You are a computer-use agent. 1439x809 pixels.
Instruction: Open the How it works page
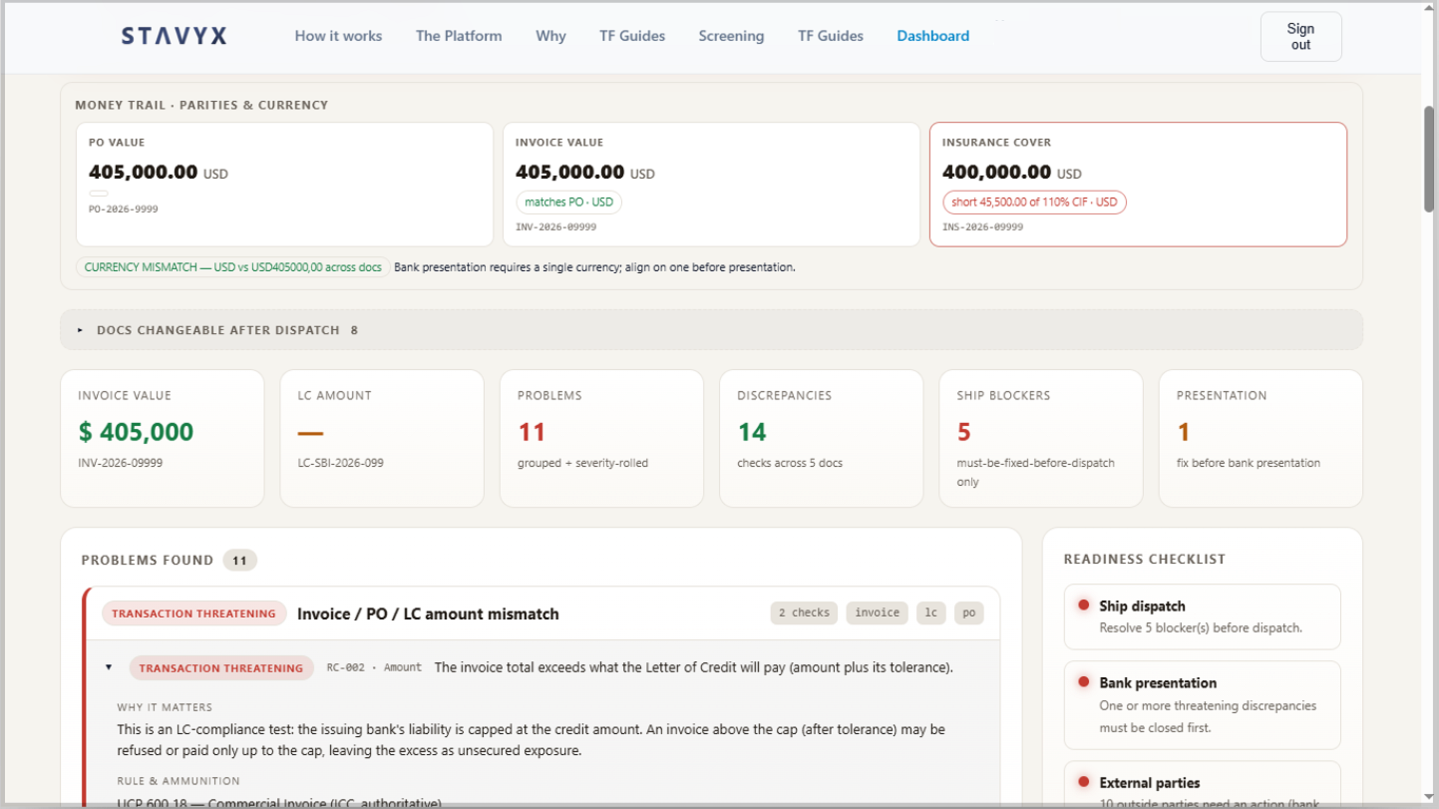pos(338,36)
